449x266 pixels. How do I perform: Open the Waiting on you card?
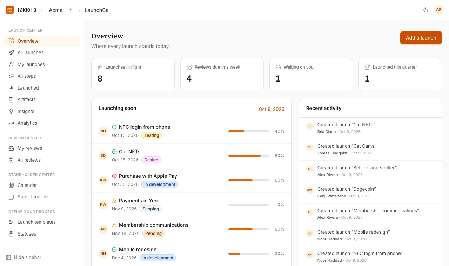[x=311, y=74]
